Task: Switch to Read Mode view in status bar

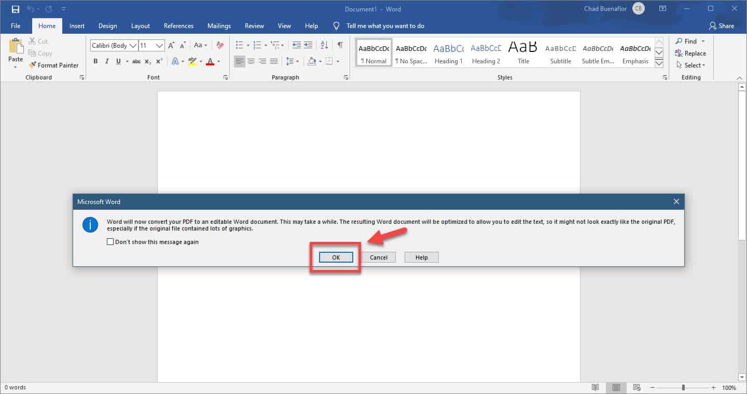Action: (596, 388)
